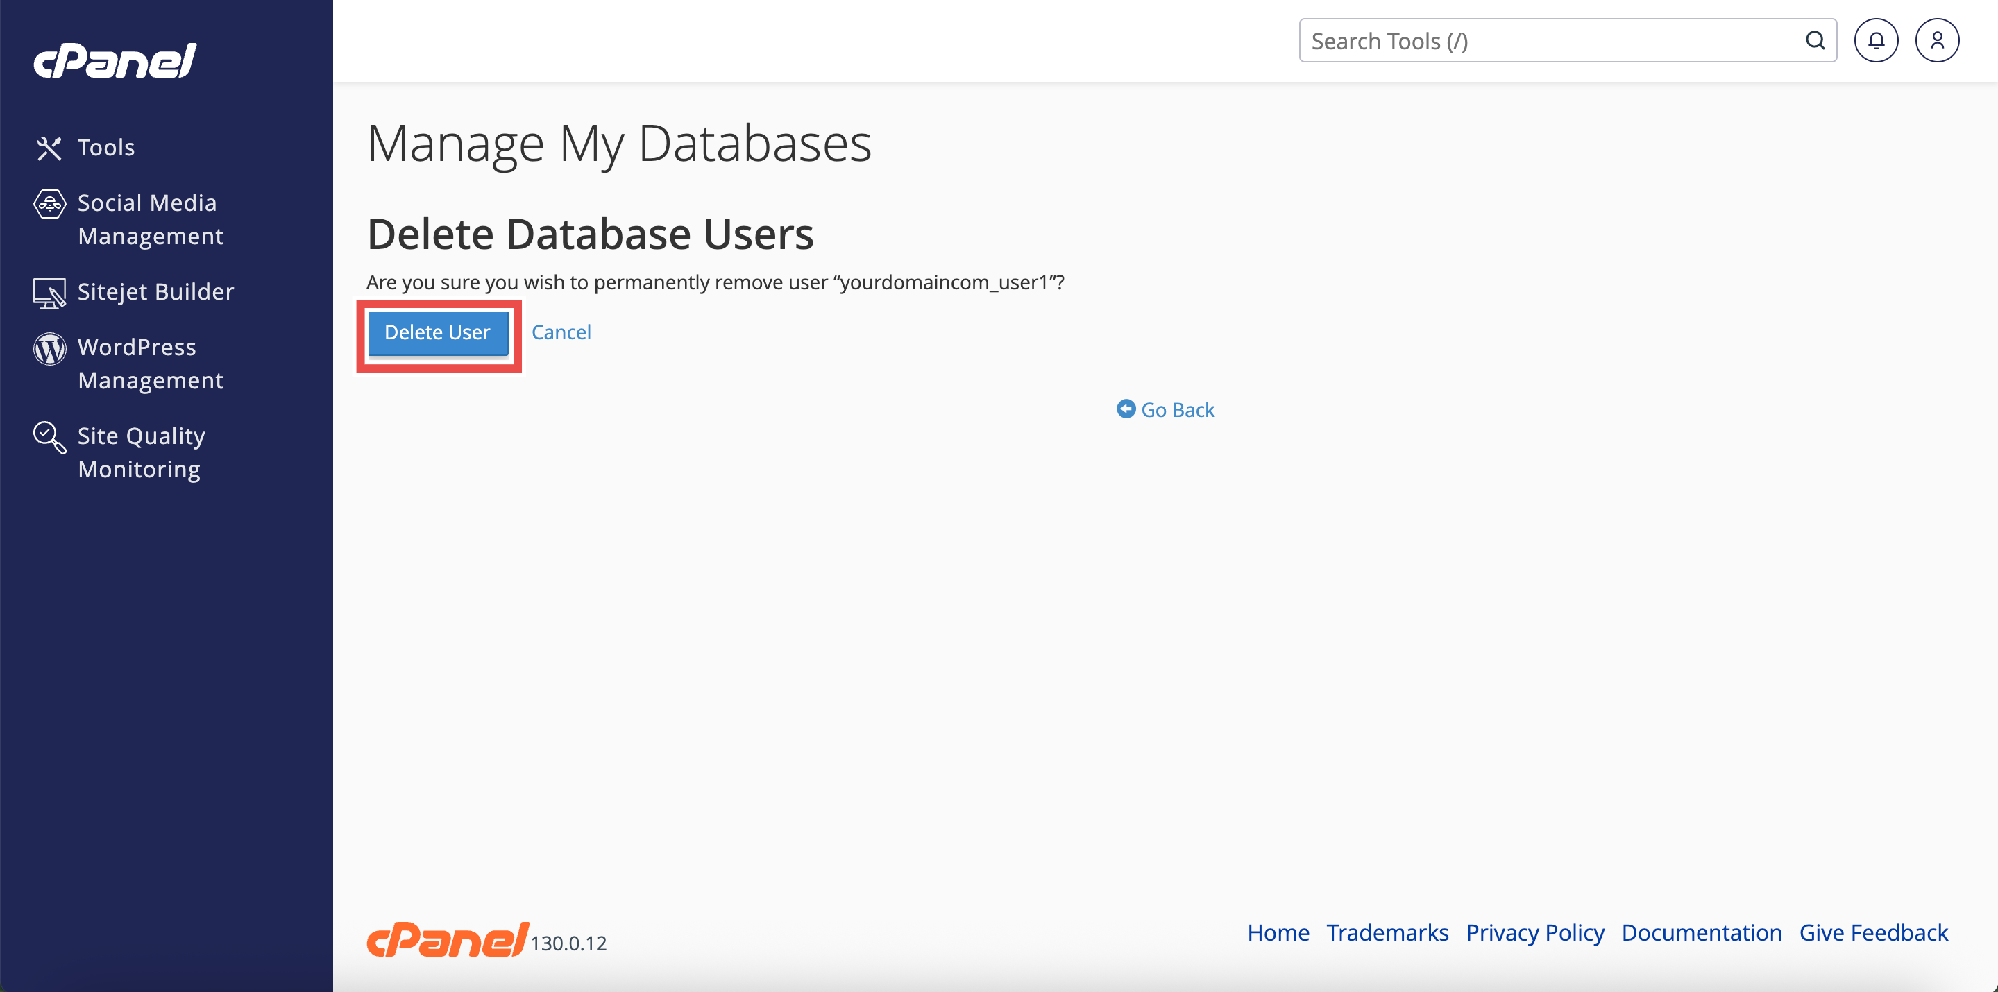Image resolution: width=1998 pixels, height=992 pixels.
Task: Click the Manage My Databases heading
Action: pos(619,144)
